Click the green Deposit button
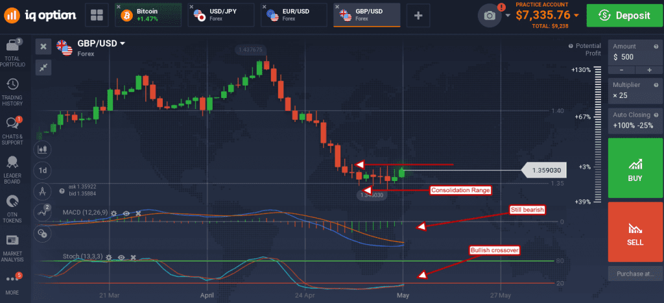The height and width of the screenshot is (303, 664). [x=624, y=16]
